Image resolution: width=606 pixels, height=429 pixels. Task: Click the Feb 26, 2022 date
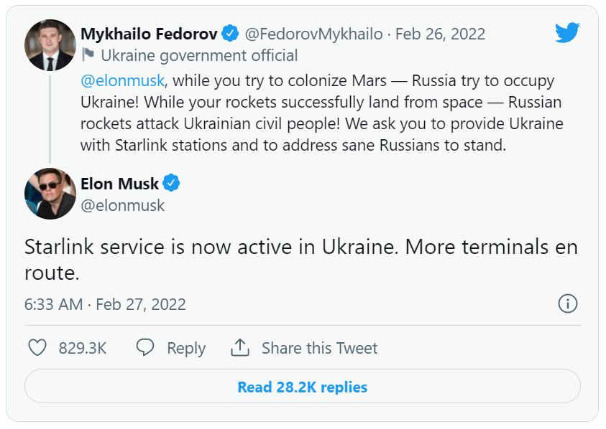point(441,34)
